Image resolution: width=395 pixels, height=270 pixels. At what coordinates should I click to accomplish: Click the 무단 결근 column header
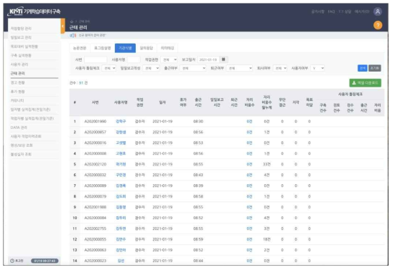pyautogui.click(x=282, y=102)
